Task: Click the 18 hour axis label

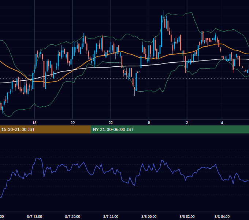Action: click(x=34, y=123)
